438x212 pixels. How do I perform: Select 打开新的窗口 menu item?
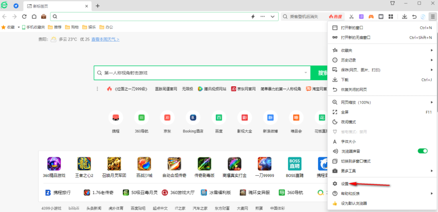(x=383, y=27)
